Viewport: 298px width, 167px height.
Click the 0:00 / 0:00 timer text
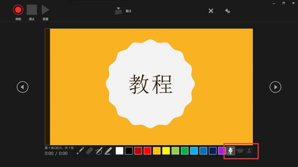pyautogui.click(x=56, y=153)
